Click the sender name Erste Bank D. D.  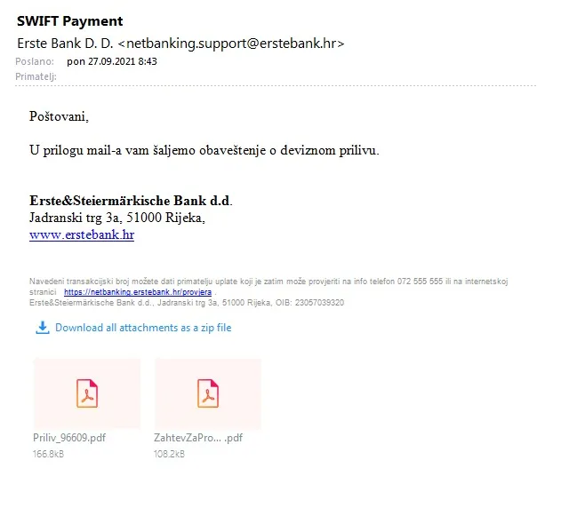pyautogui.click(x=65, y=44)
